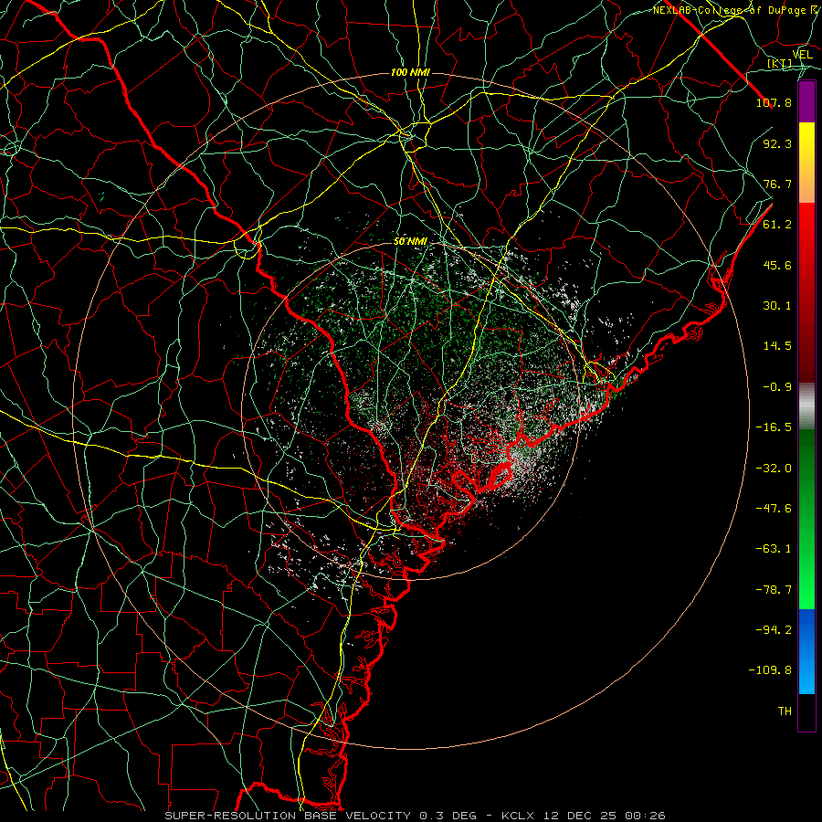Select the 61.2 velocity scale value
This screenshot has height=822, width=822.
click(777, 225)
